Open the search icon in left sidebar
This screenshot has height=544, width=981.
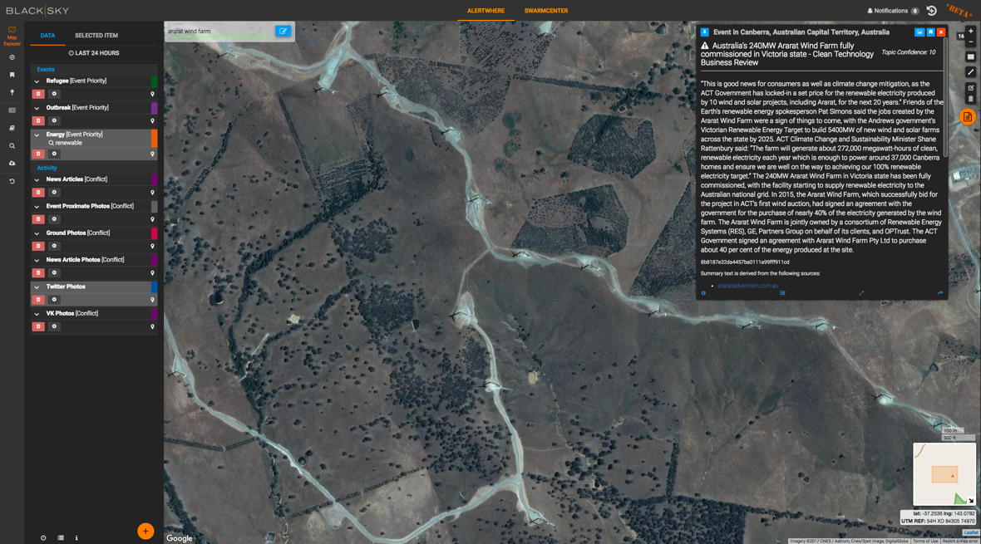(x=12, y=146)
